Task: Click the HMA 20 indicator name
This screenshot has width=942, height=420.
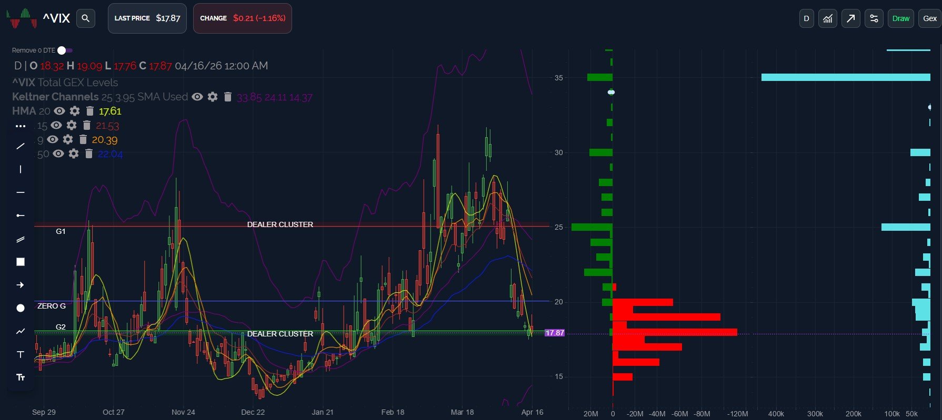Action: point(31,111)
